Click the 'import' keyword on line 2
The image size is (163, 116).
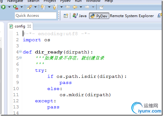[32, 40]
